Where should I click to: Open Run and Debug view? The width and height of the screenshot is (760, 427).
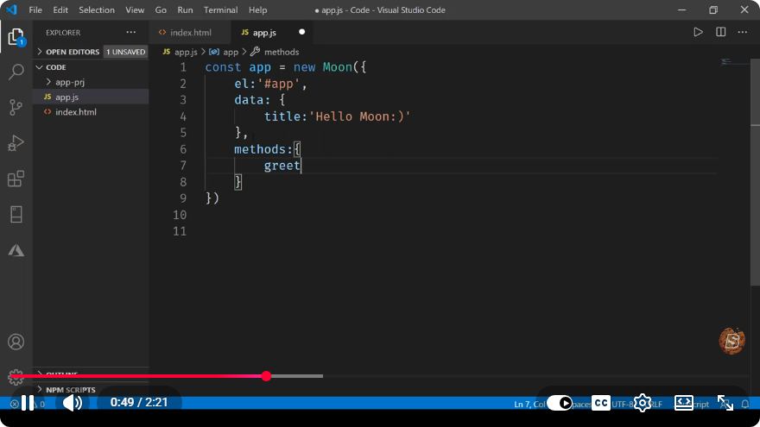(x=16, y=143)
